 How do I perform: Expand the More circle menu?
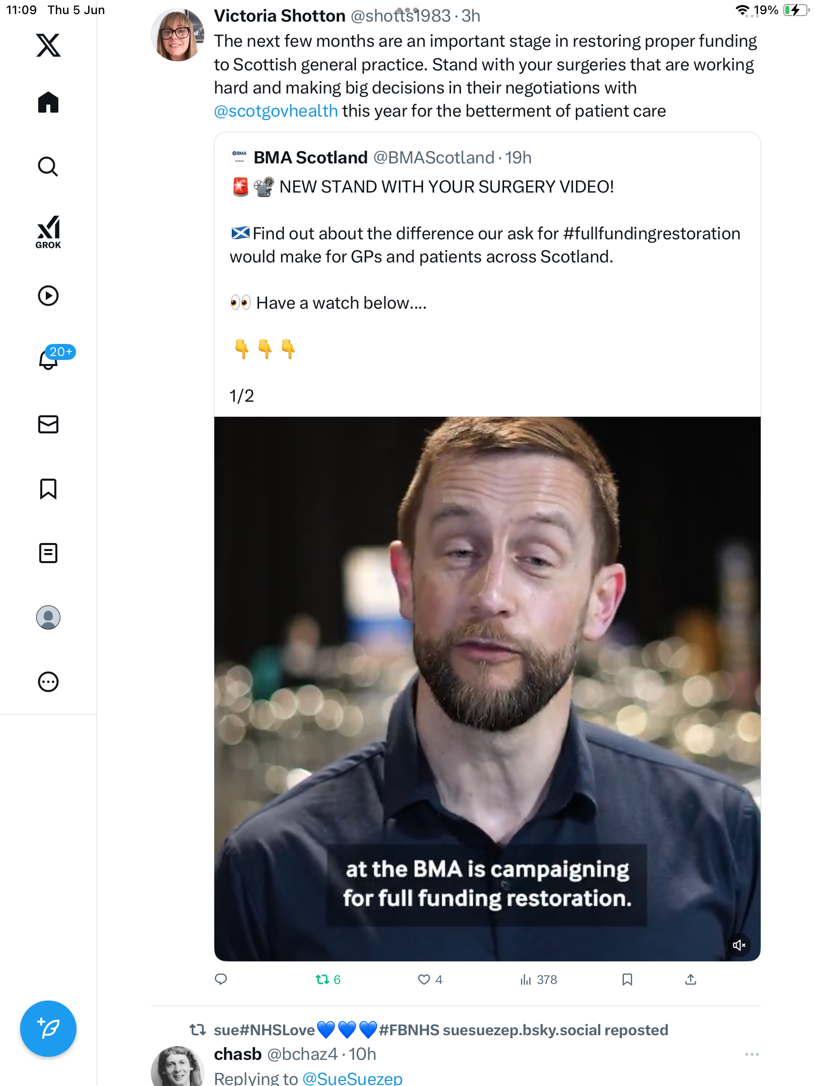(48, 682)
